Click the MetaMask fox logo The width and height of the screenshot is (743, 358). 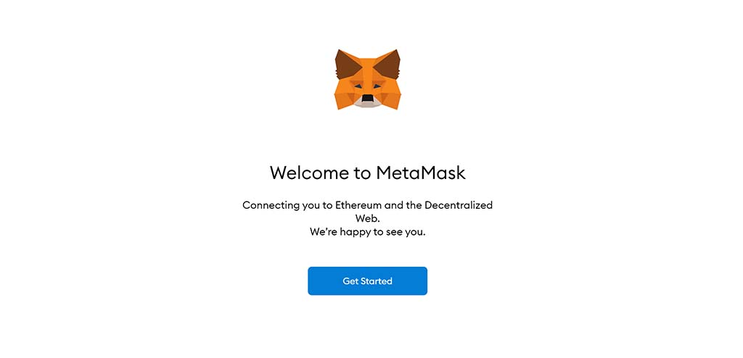(x=367, y=80)
